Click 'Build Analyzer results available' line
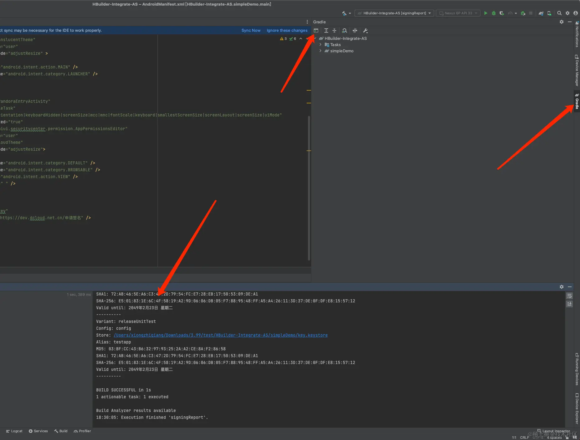The image size is (580, 440). tap(136, 410)
